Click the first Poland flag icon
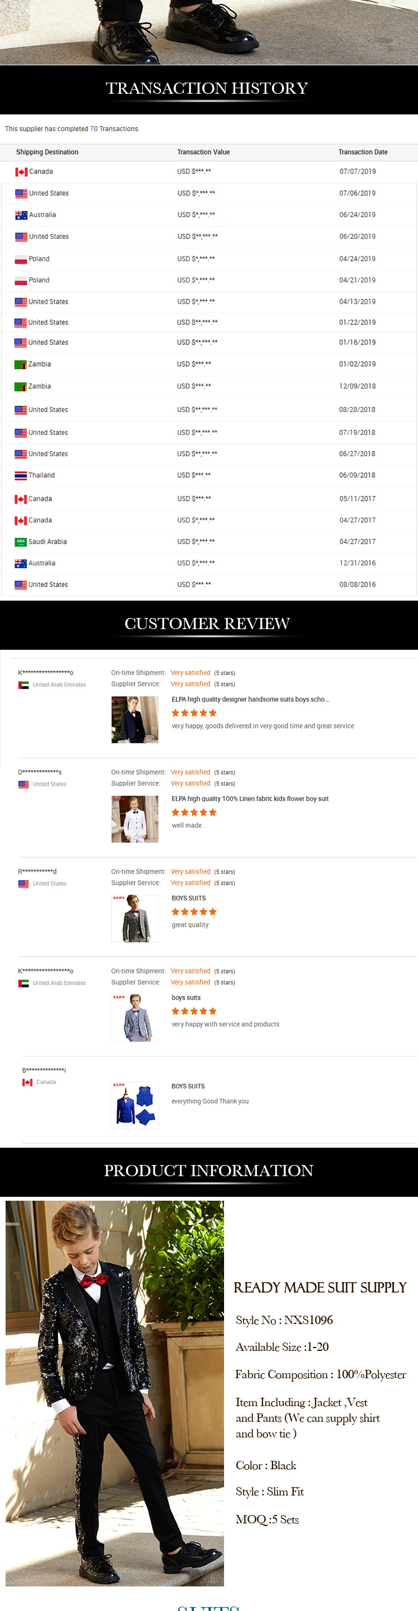 click(21, 259)
